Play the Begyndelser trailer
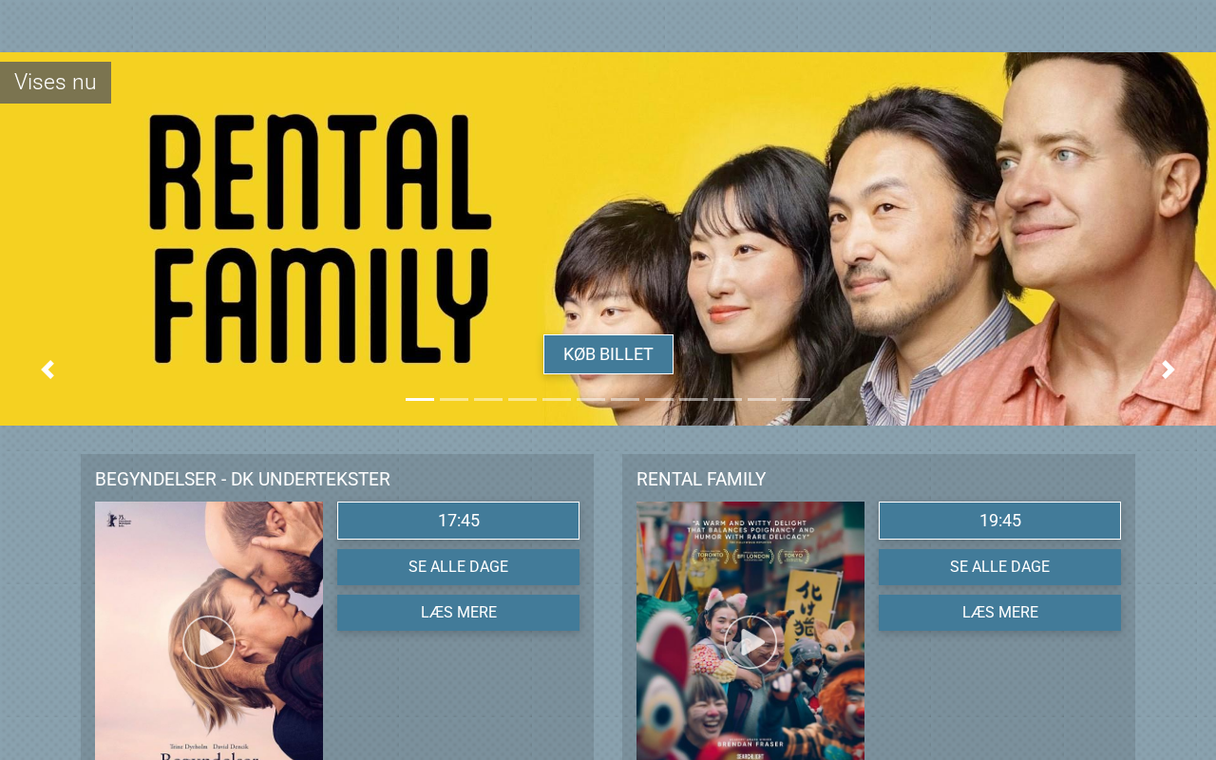This screenshot has width=1216, height=760. [x=209, y=642]
